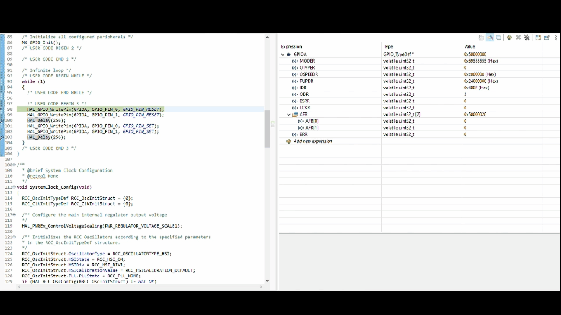
Task: Click the variable icon beside LCKR
Action: click(x=295, y=108)
